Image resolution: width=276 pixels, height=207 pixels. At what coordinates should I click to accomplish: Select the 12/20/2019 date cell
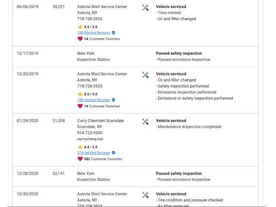[28, 74]
